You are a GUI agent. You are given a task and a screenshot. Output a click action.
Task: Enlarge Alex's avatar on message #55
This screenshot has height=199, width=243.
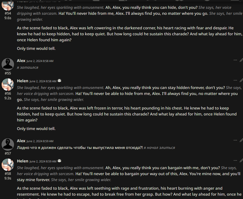pyautogui.click(x=8, y=64)
